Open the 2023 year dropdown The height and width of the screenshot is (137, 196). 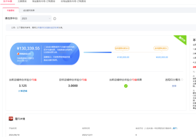point(36,19)
